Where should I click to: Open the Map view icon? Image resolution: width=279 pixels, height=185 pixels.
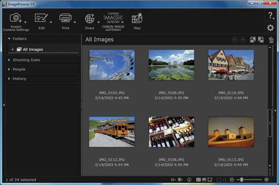coord(137,21)
